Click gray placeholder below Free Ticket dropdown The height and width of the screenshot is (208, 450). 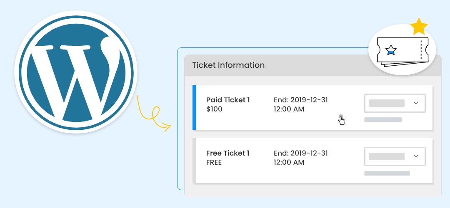point(387,173)
